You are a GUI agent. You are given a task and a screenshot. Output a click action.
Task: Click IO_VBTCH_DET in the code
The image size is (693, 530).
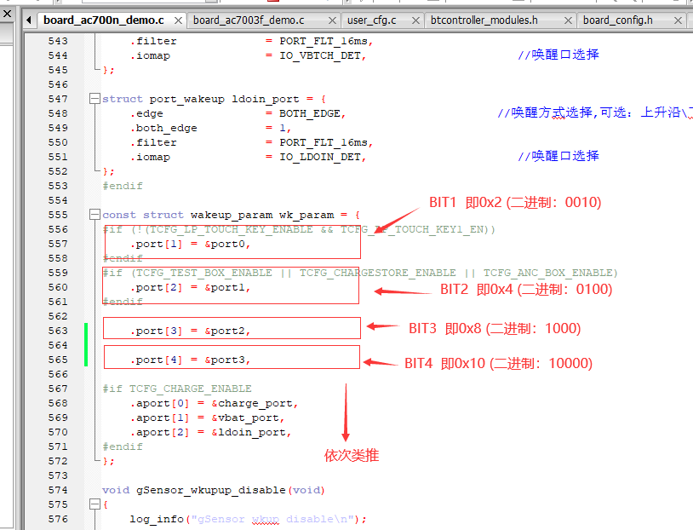319,55
